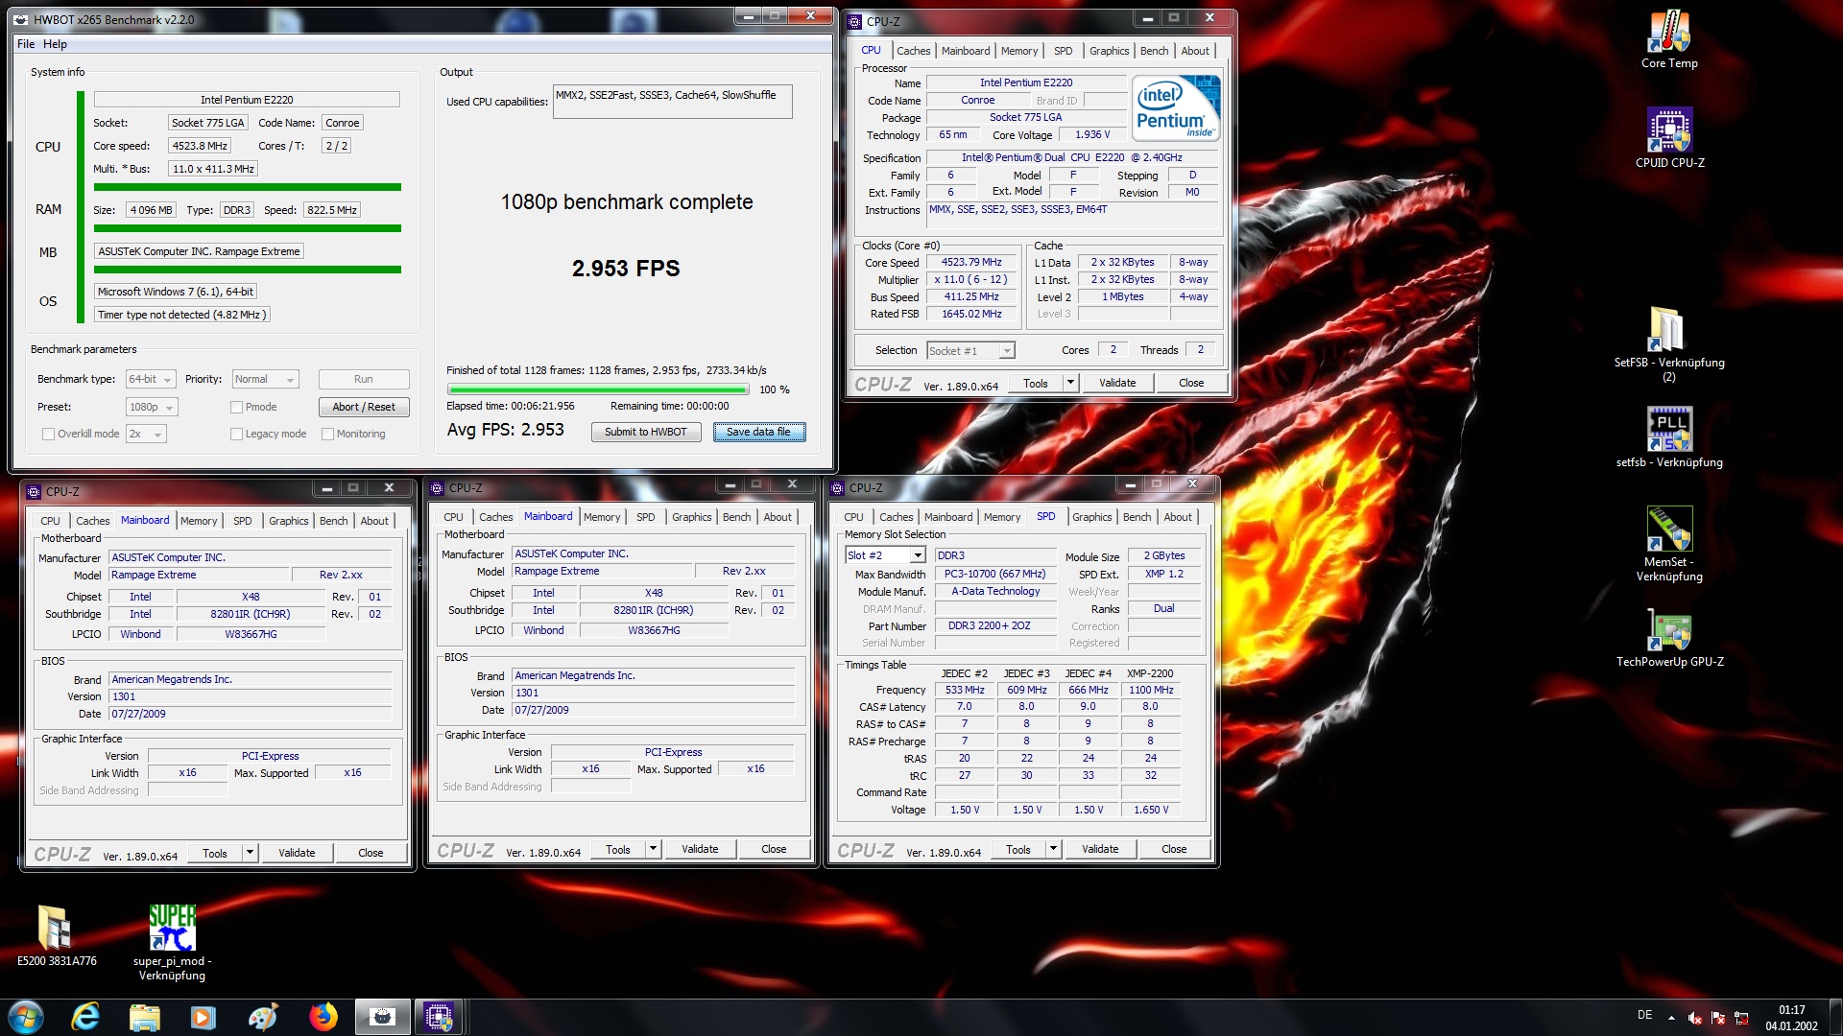The width and height of the screenshot is (1843, 1036).
Task: Click Tools button in middle CPU-Z window
Action: point(618,849)
